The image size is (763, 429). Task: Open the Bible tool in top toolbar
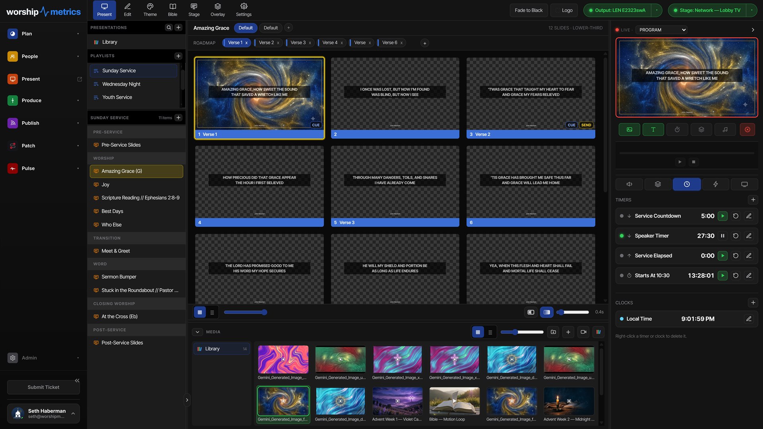point(172,10)
